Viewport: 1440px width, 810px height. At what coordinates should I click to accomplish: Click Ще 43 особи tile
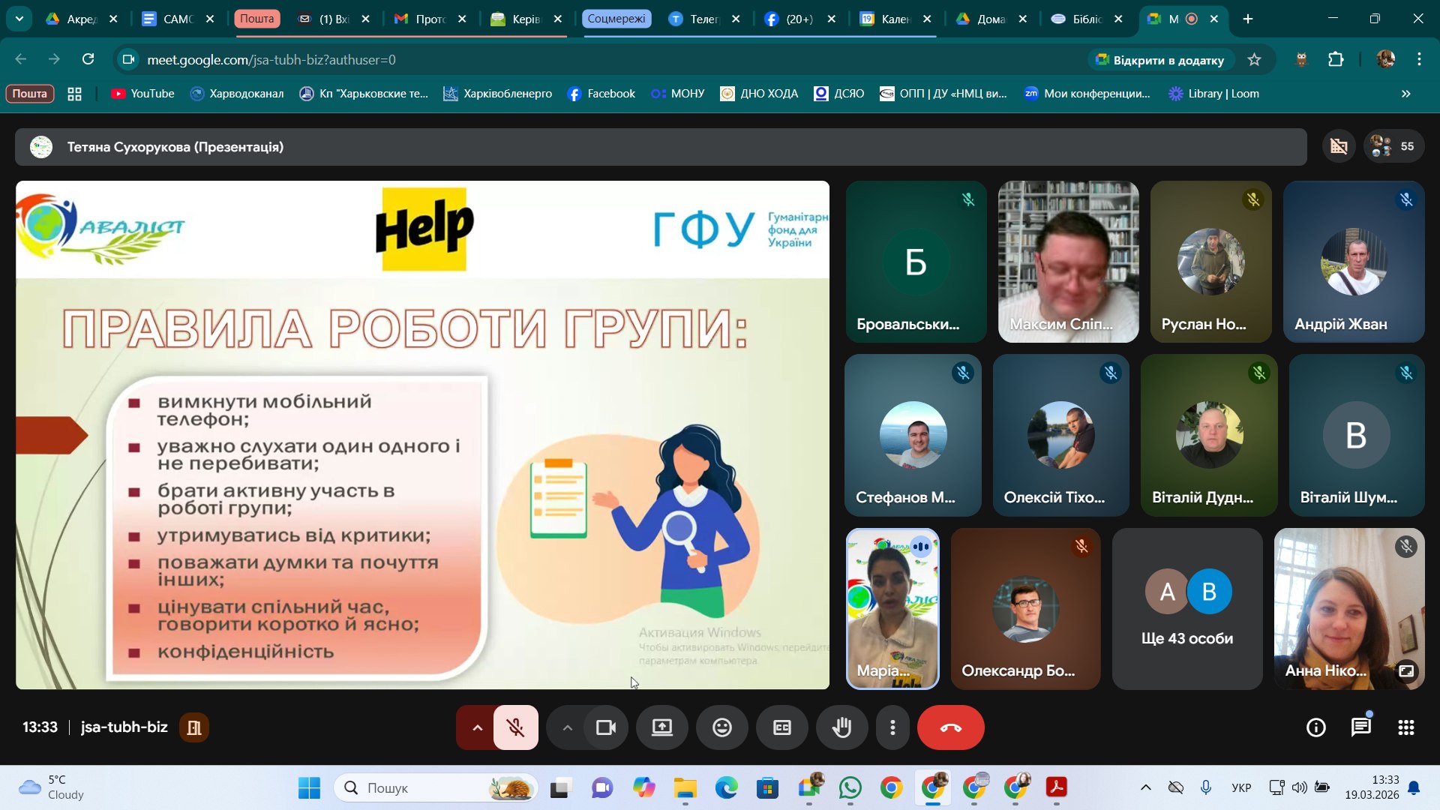pos(1186,609)
